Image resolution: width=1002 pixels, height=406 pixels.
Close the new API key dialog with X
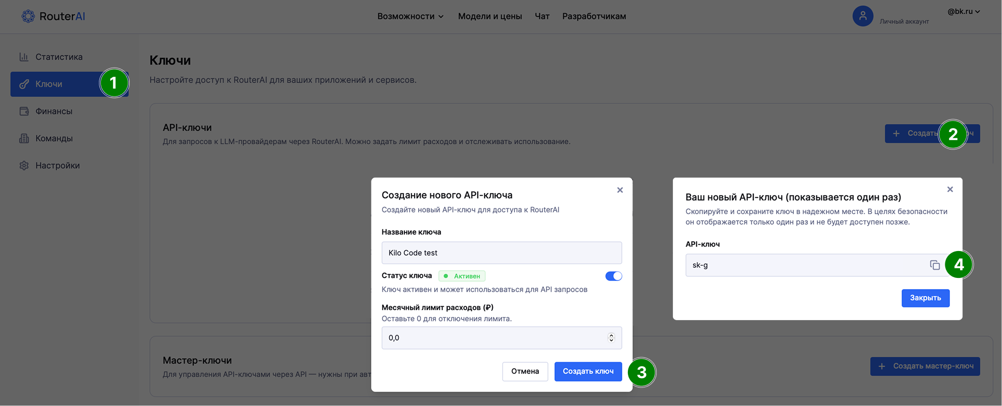tap(950, 189)
